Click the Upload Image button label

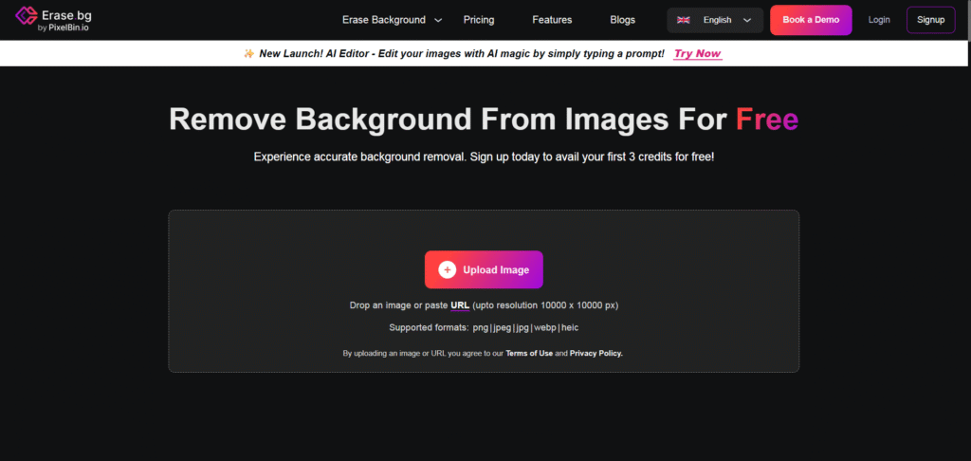(496, 270)
